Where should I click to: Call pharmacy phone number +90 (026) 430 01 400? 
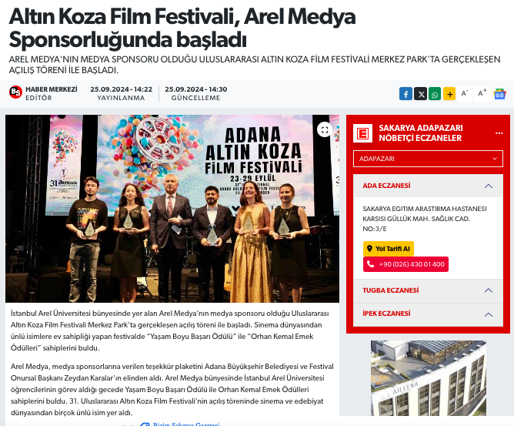(406, 264)
